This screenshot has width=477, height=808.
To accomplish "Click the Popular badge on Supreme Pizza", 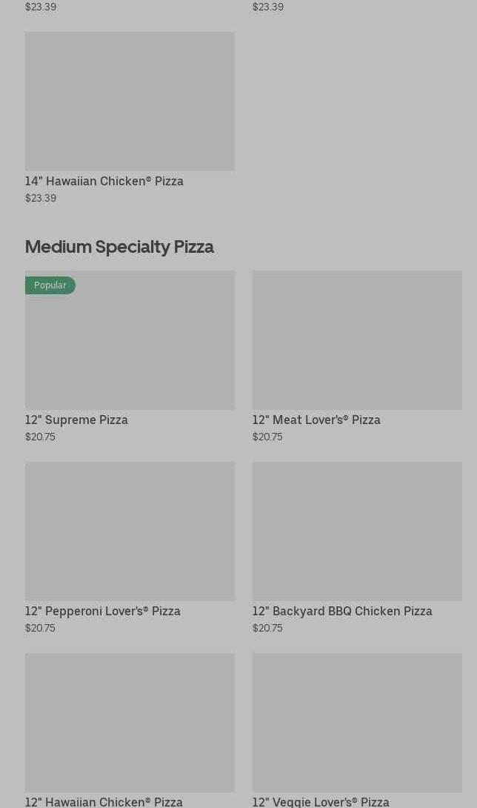I will [x=50, y=285].
